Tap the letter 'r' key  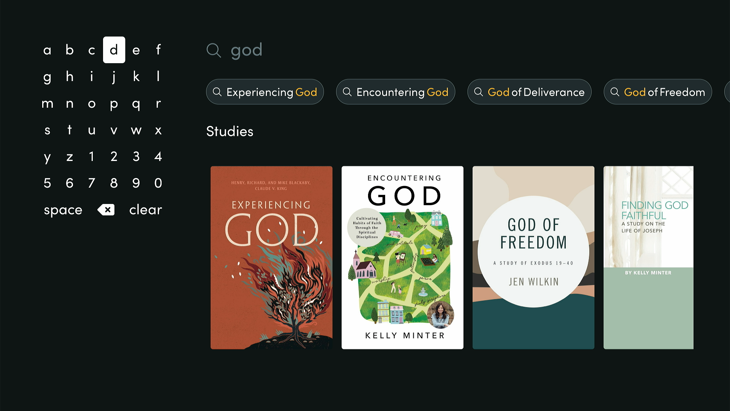pos(159,103)
